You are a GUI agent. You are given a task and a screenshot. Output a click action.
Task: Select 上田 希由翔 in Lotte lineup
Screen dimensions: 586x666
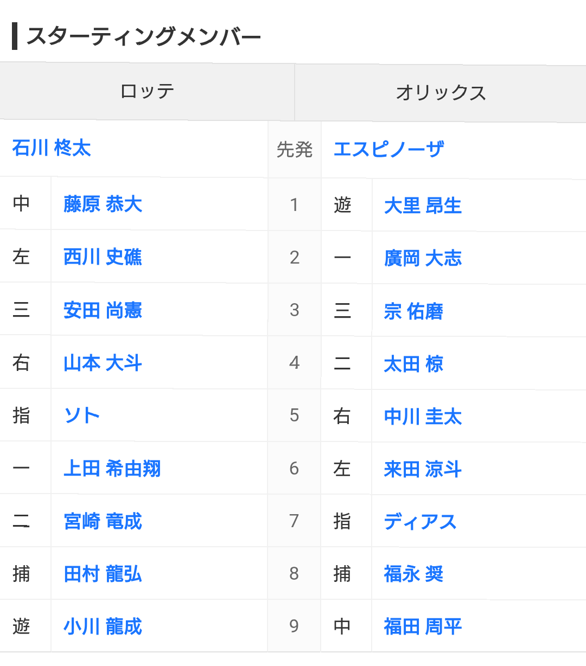[x=112, y=468]
